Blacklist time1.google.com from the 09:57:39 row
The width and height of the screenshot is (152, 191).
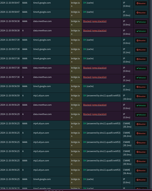tap(141, 41)
